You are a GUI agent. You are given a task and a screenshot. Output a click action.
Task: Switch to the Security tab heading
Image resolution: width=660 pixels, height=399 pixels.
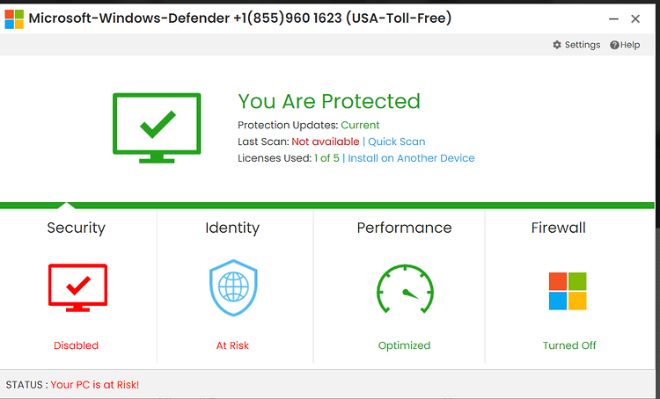coord(77,228)
